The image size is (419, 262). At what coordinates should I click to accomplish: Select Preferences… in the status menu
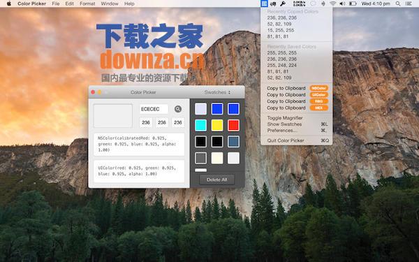(296, 131)
